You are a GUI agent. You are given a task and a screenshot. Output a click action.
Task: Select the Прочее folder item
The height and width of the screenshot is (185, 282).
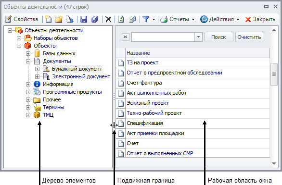52,99
